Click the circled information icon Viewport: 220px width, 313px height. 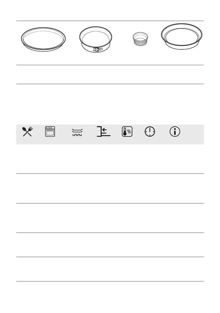coord(175,132)
